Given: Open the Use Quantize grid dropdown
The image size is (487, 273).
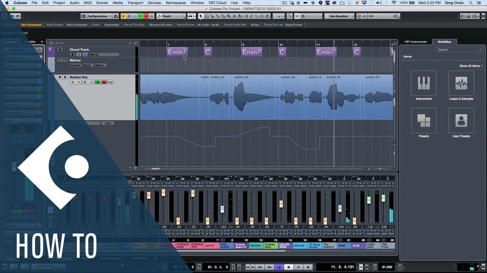Looking at the screenshot, I should [339, 16].
